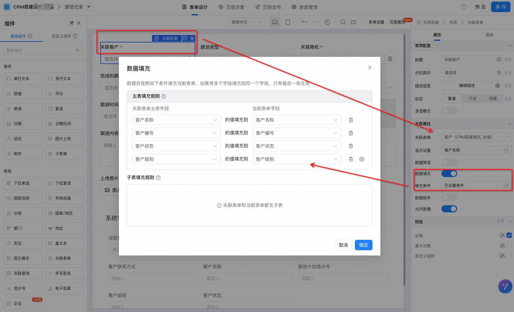This screenshot has width=514, height=312.
Task: Open the AI assistant floating button
Action: (x=505, y=287)
